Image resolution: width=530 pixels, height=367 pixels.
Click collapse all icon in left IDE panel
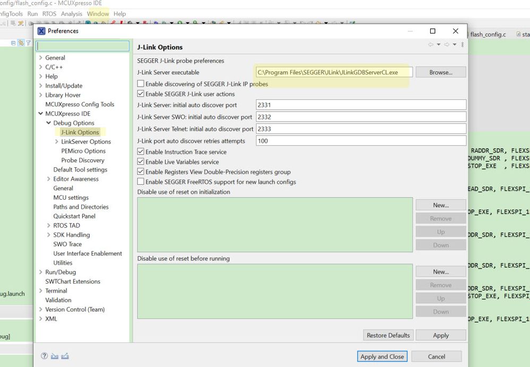13,43
